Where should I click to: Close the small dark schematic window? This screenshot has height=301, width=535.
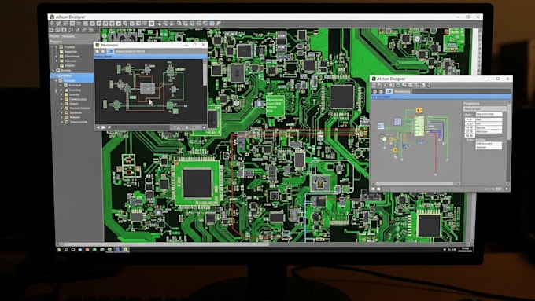203,45
